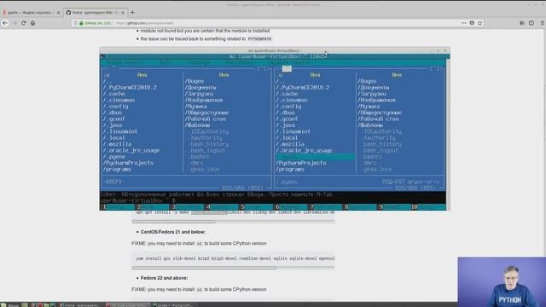Open right panel history list [^]
This screenshot has height=307, width=546.
[x=434, y=69]
